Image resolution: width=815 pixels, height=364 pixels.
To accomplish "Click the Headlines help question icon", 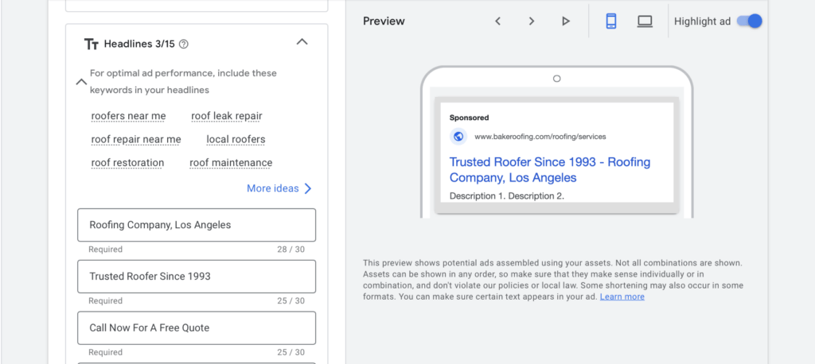I will (x=184, y=45).
